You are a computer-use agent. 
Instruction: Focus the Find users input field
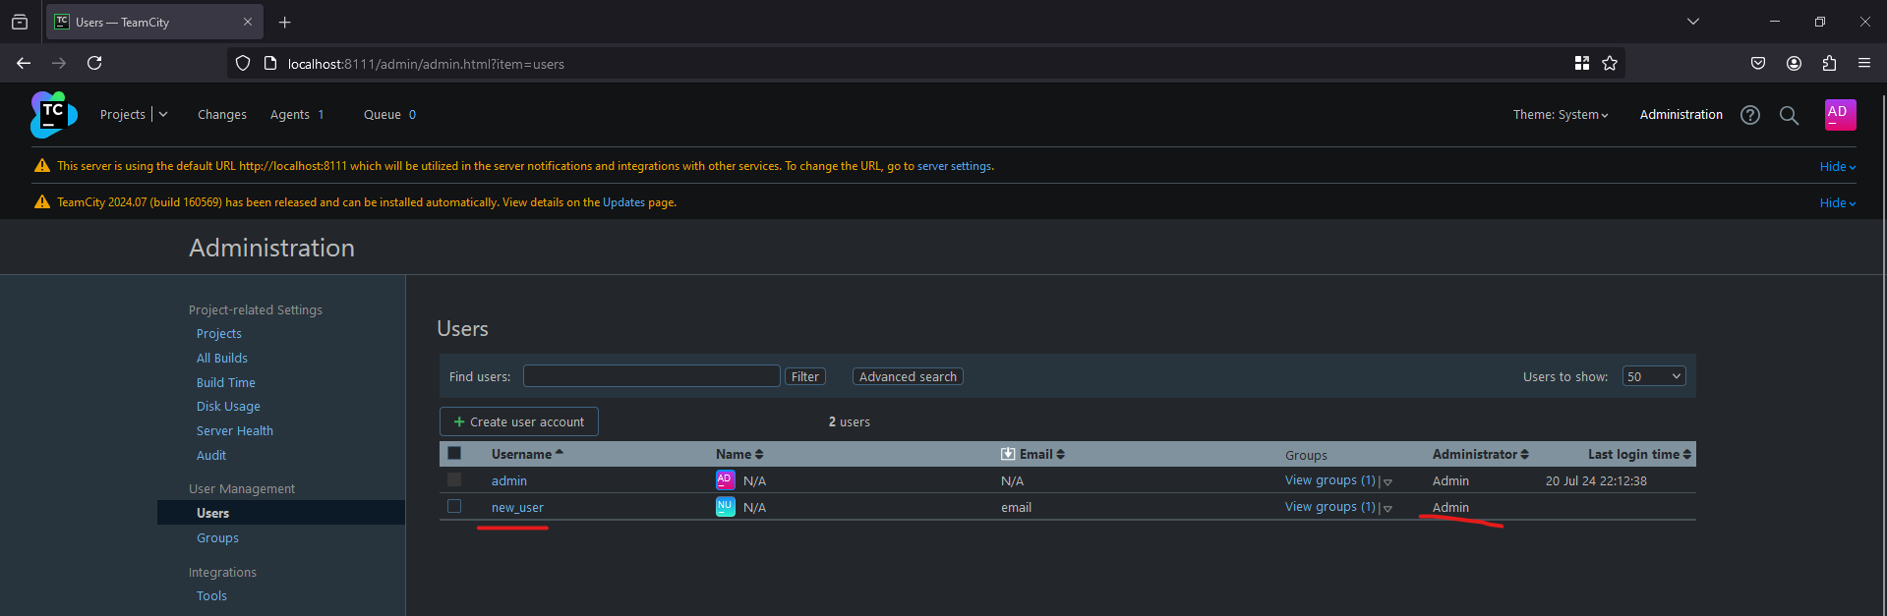click(652, 376)
